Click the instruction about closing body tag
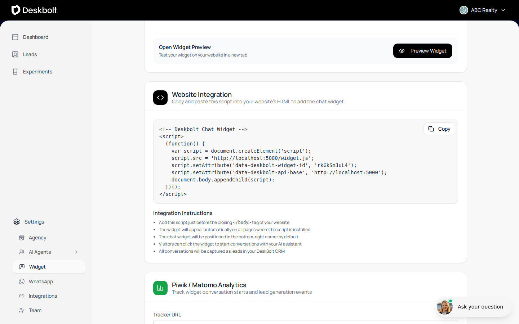The width and height of the screenshot is (519, 324). [x=224, y=222]
